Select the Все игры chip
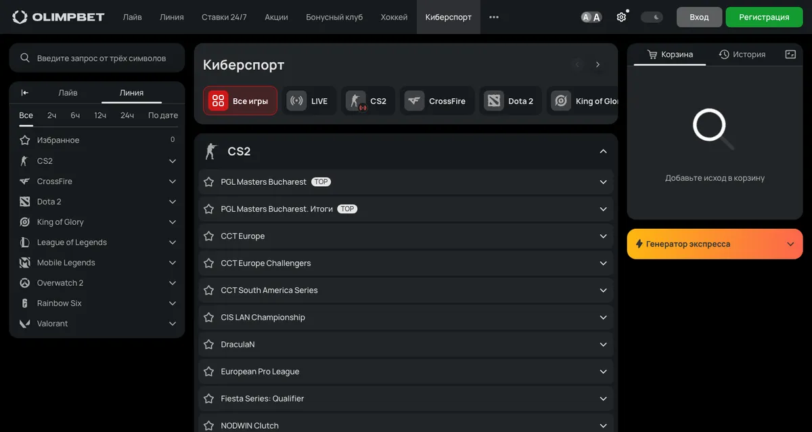The image size is (812, 432). [x=240, y=101]
